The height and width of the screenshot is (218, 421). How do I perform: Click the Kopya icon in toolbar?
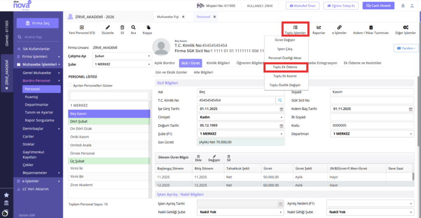[148, 27]
